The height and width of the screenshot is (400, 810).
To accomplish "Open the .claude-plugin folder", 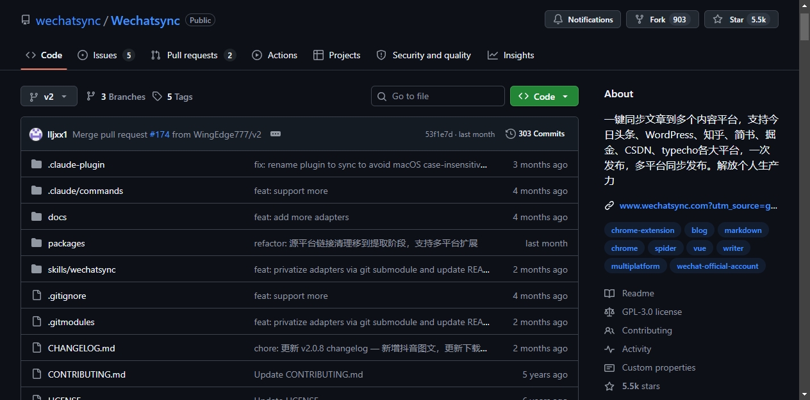I will (76, 164).
